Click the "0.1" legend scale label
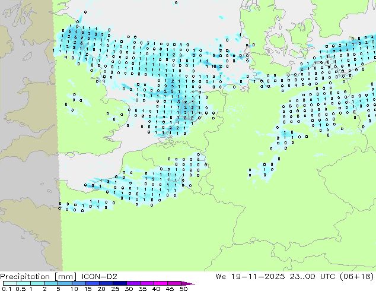Image resolution: width=376 pixels, height=291 pixels. coord(7,289)
